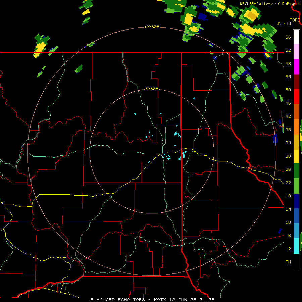Select the 34 value on tops scale
302x302 pixels.
288,143
